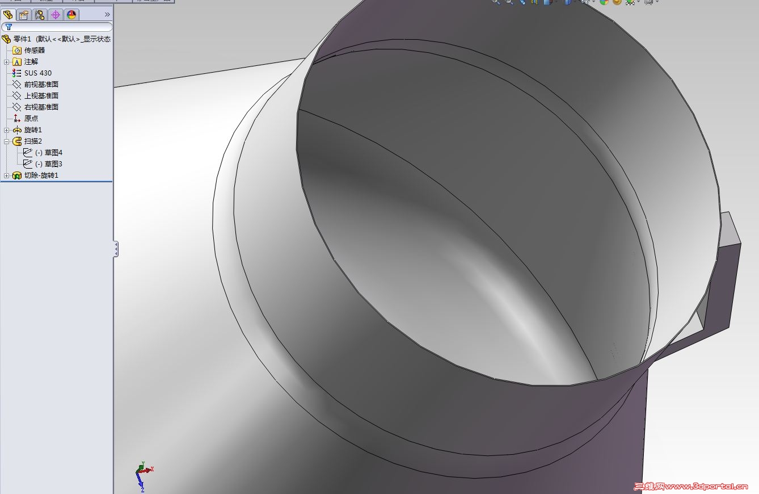Expand the 旋转1 revolve feature
Image resolution: width=759 pixels, height=494 pixels.
coord(6,130)
